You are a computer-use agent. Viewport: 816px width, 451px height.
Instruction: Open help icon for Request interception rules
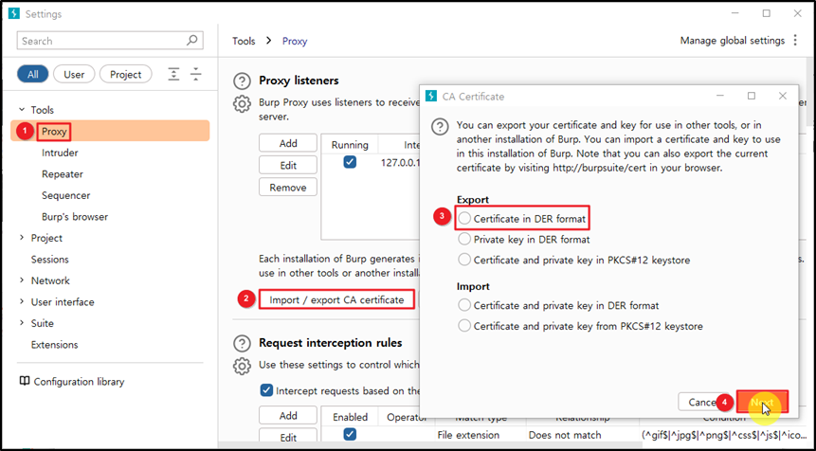[242, 343]
